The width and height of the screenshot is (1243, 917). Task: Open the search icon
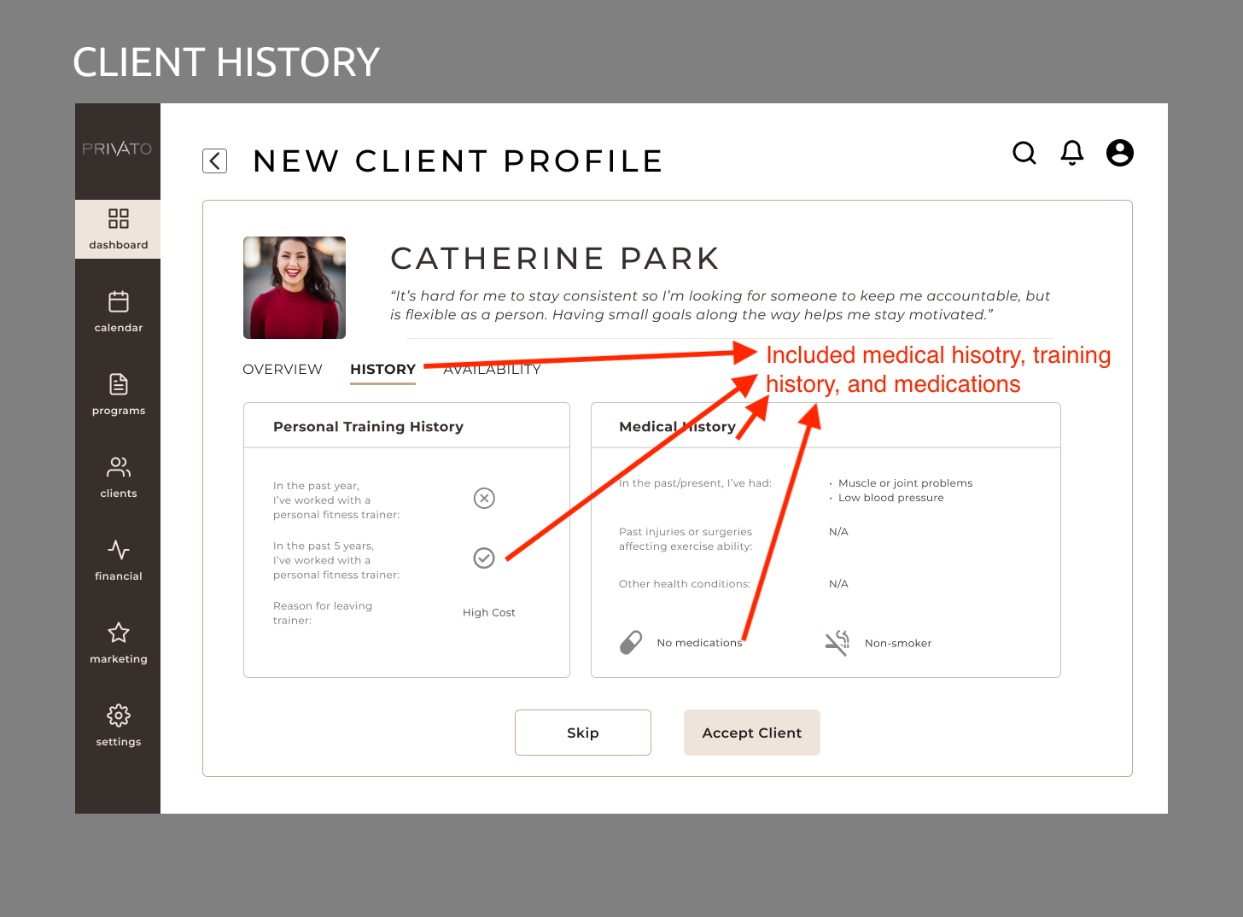tap(1024, 153)
